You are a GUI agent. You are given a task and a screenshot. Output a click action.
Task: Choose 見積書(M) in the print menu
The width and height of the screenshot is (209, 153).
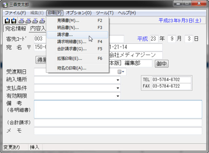click(x=68, y=20)
